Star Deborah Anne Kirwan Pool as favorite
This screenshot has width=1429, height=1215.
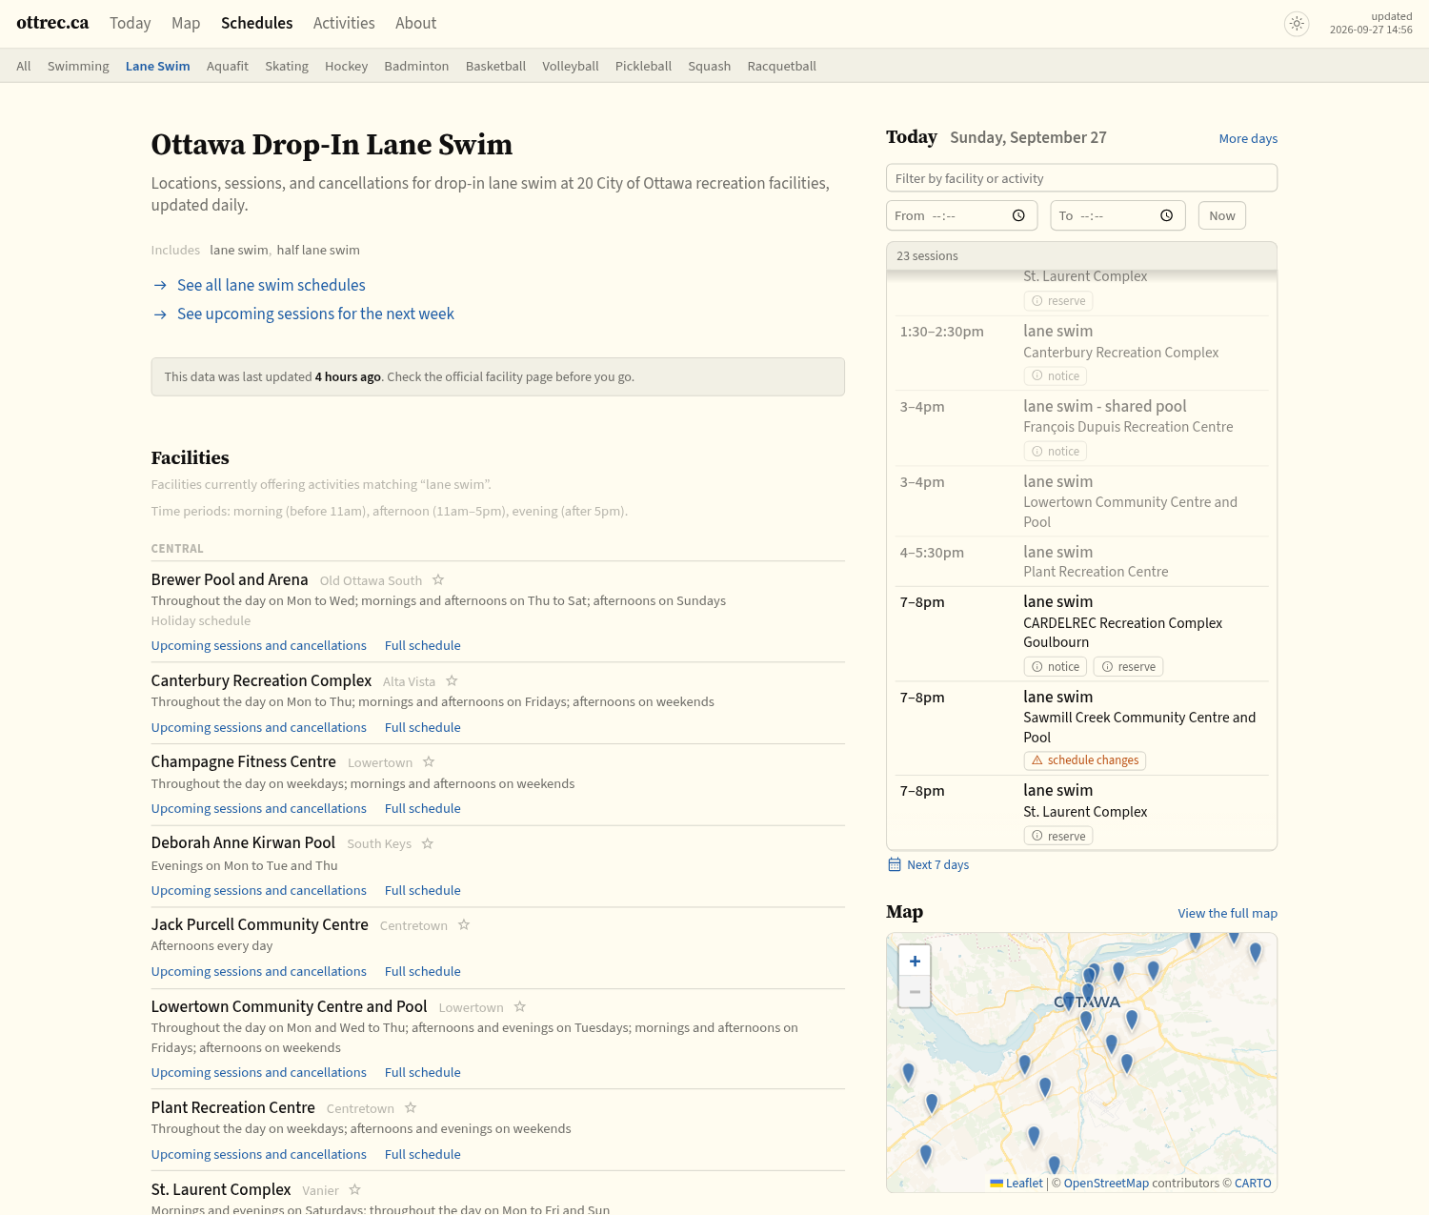click(428, 843)
